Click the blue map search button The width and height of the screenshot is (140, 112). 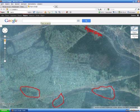click(x=86, y=21)
